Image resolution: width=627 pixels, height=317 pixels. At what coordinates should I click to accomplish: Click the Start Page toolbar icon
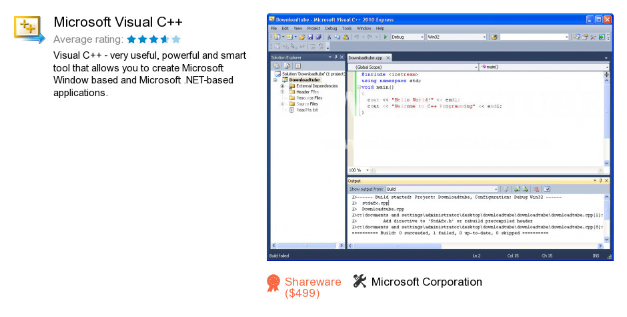602,37
